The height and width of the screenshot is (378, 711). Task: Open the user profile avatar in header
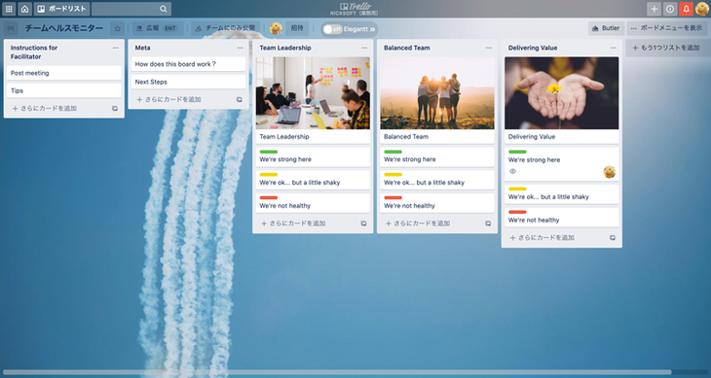(x=702, y=9)
